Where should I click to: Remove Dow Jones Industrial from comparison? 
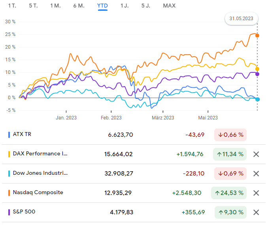(x=256, y=174)
